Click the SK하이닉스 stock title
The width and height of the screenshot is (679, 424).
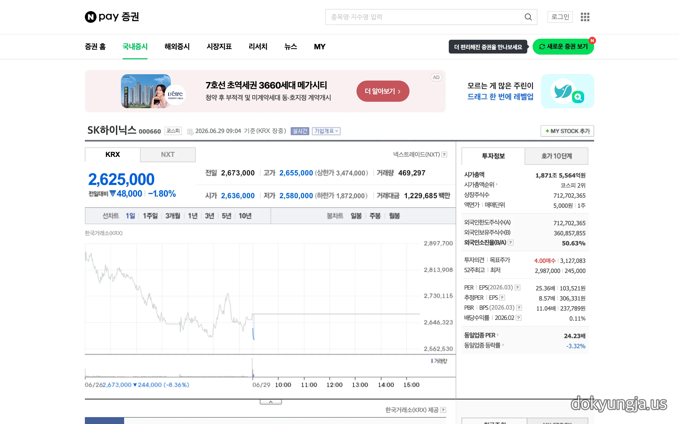112,130
